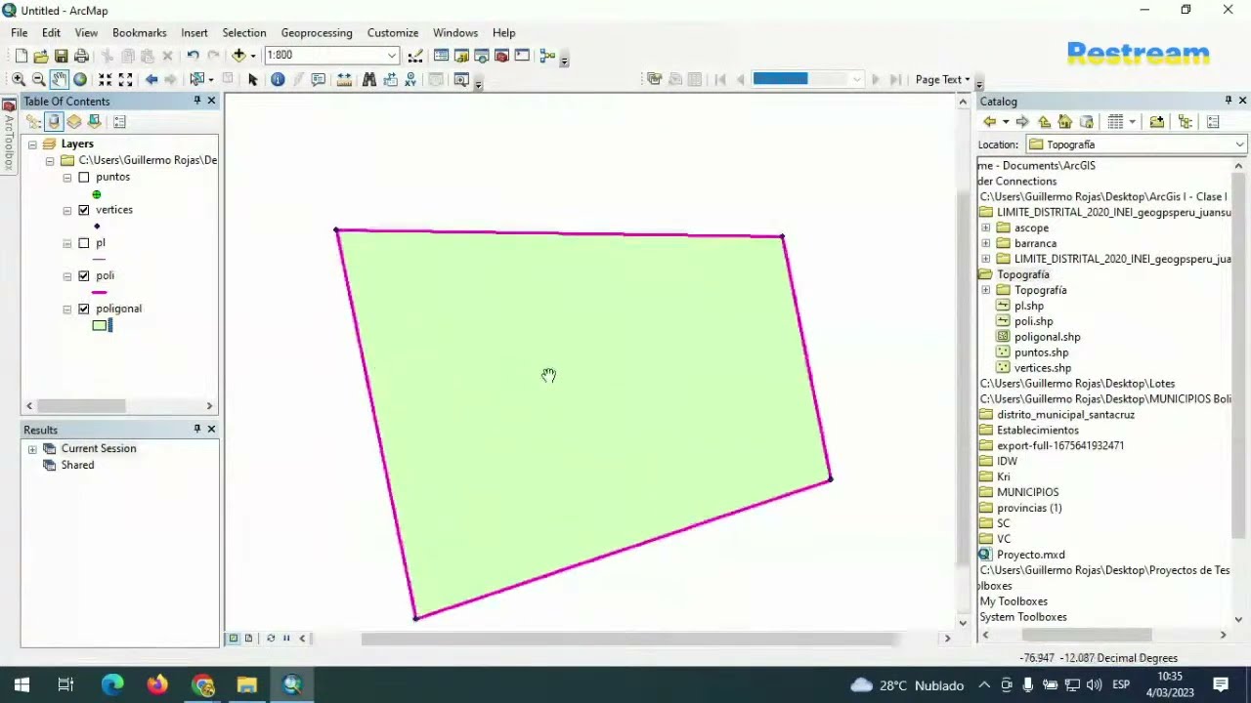This screenshot has width=1251, height=703.
Task: Choose the Select Features tool
Action: [x=197, y=79]
